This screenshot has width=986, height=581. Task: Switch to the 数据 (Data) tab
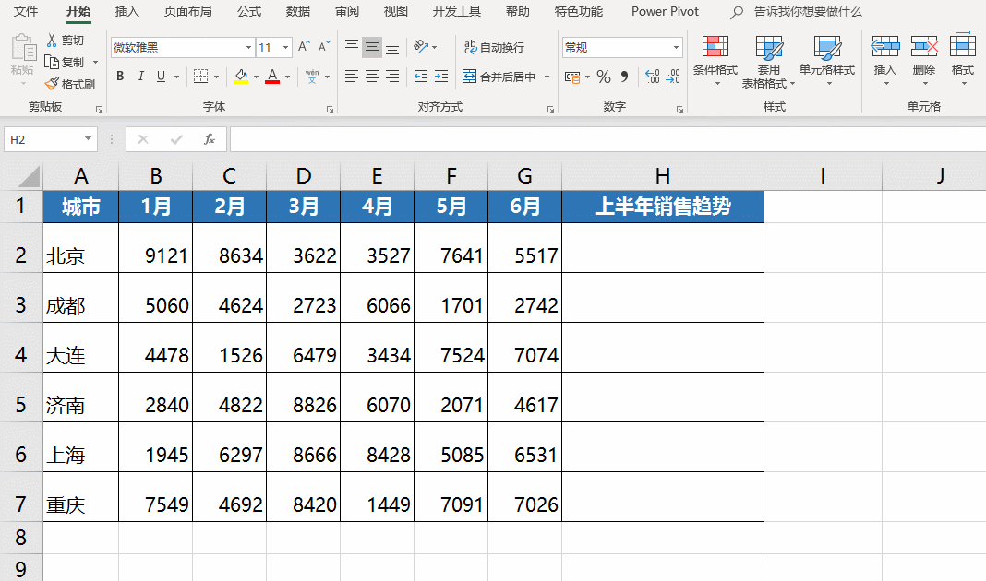pos(297,11)
